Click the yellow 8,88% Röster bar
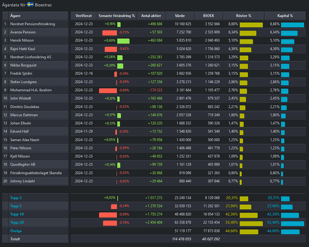 point(251,25)
